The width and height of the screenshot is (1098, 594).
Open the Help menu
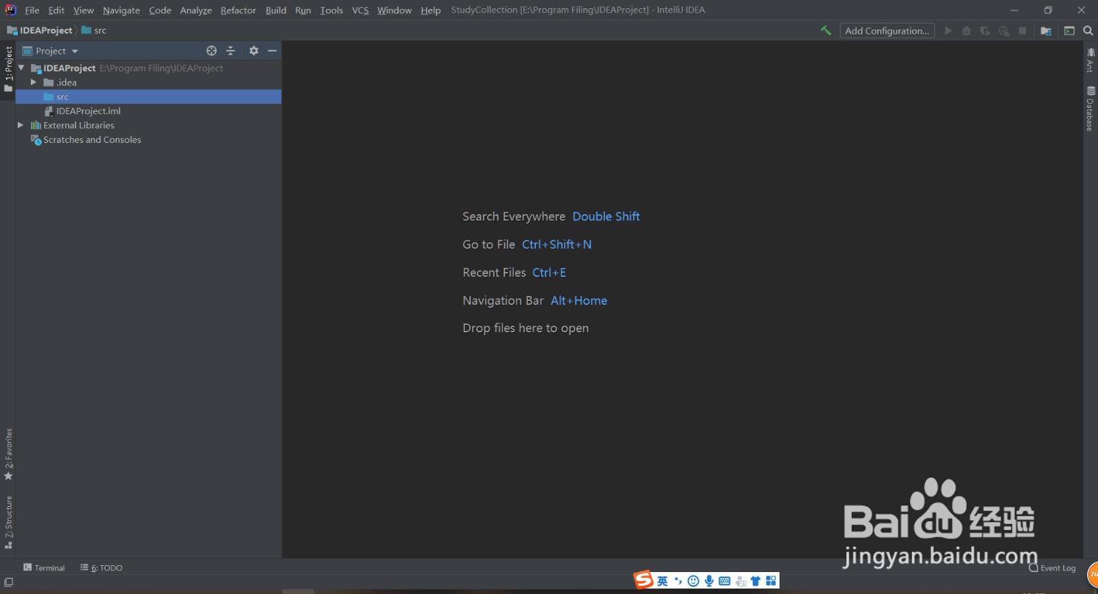pos(431,10)
